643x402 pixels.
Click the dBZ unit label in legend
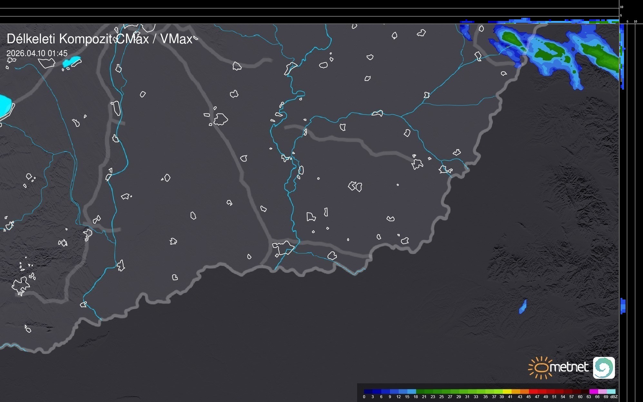click(x=614, y=397)
